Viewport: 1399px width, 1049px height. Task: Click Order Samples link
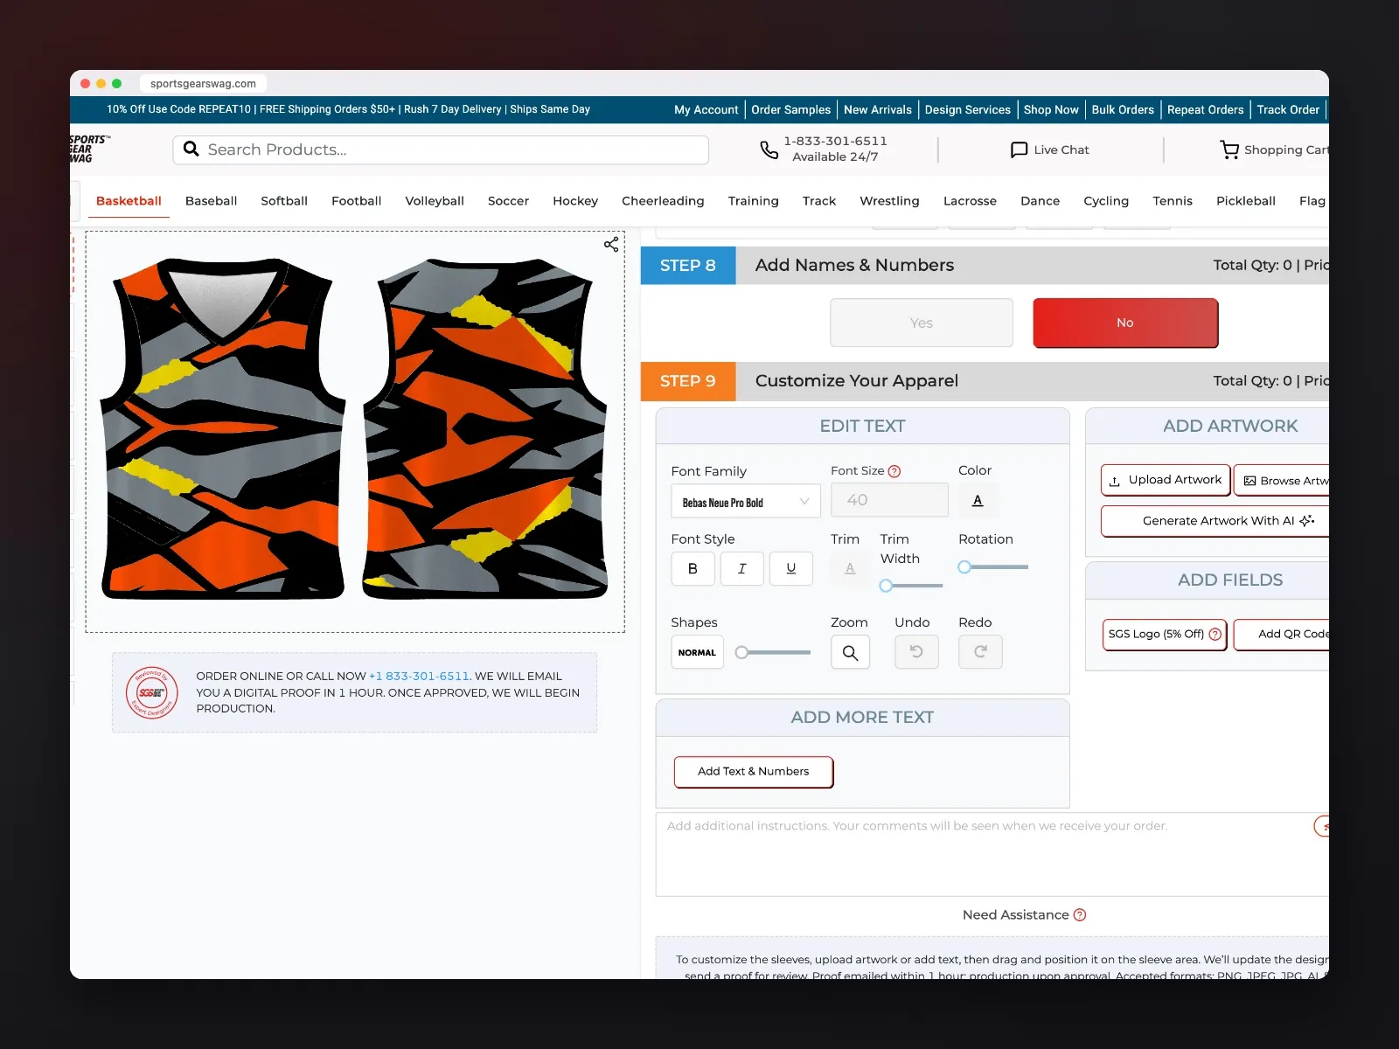point(790,110)
